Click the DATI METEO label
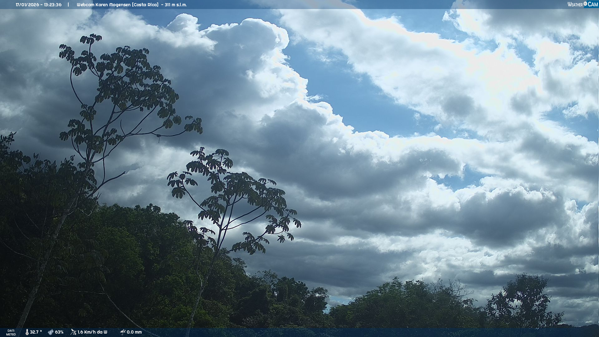Image resolution: width=599 pixels, height=337 pixels. (11, 332)
